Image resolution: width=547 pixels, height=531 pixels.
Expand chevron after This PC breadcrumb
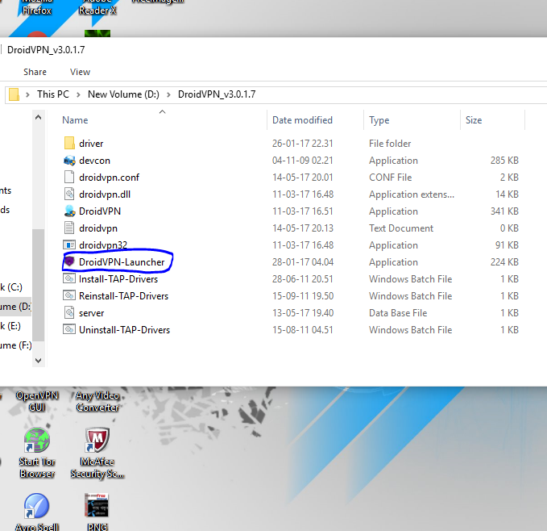(78, 94)
